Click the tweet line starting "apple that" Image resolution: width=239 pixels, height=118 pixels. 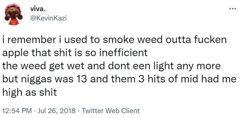coord(75,53)
